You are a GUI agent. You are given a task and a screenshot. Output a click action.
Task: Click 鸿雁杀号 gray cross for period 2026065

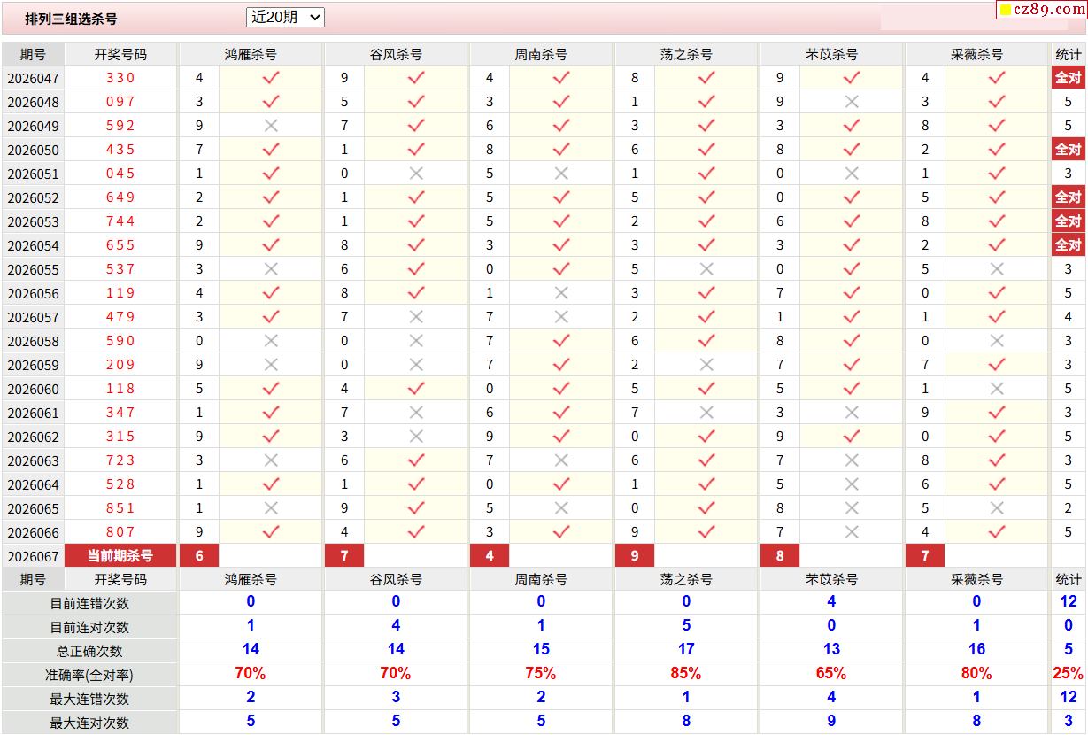tap(271, 508)
